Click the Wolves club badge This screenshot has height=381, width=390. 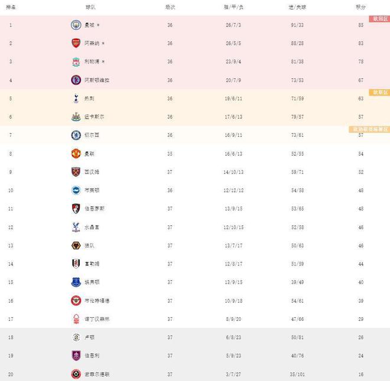[x=76, y=246]
